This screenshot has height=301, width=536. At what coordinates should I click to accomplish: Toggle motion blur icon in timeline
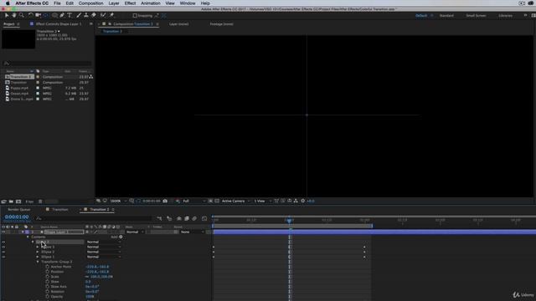click(194, 218)
